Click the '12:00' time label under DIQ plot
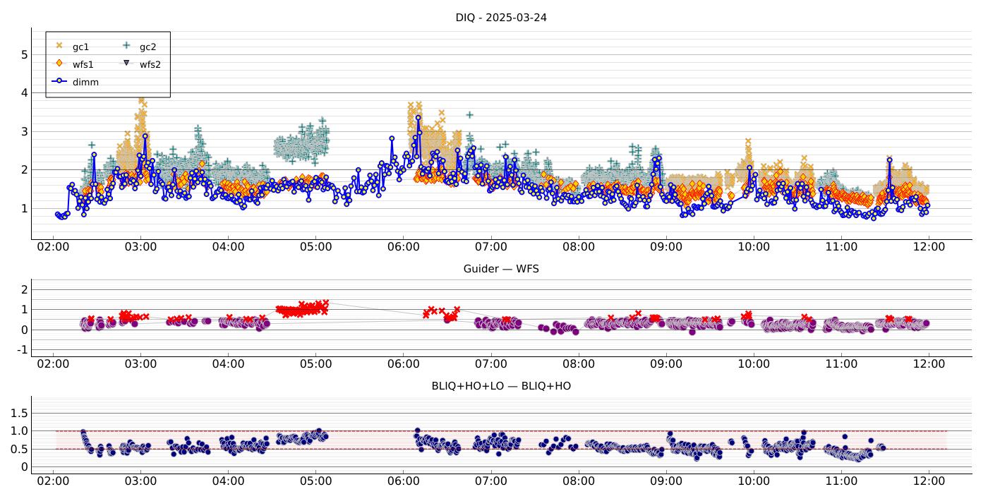Image resolution: width=988 pixels, height=494 pixels. pos(929,247)
